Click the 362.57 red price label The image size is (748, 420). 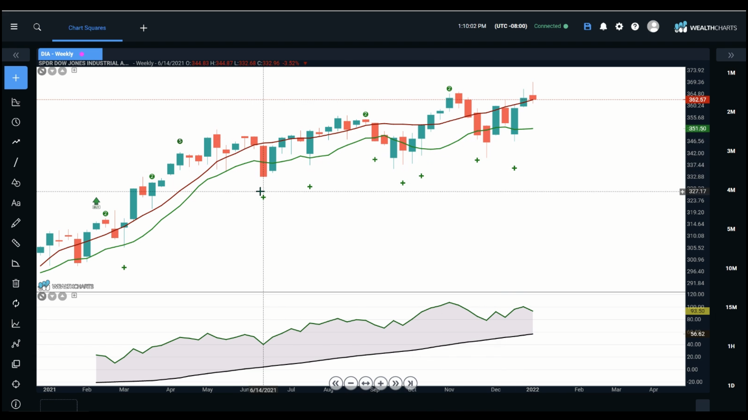pos(697,100)
